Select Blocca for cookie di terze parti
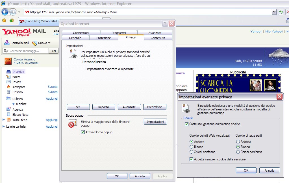Screen dimensions: 289x183 tap(238, 147)
